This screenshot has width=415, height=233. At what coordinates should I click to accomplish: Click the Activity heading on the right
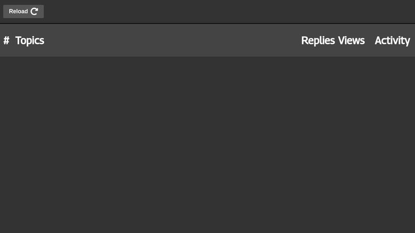(392, 40)
